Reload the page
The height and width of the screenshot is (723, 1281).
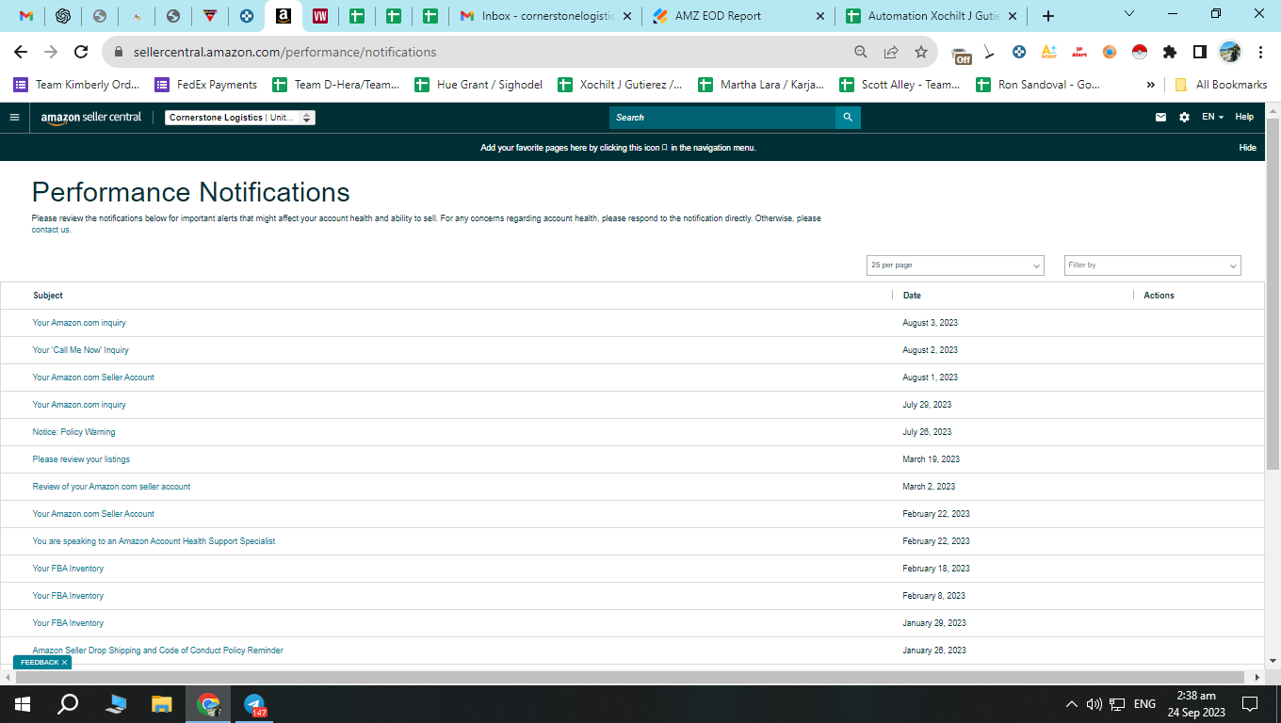(x=81, y=52)
